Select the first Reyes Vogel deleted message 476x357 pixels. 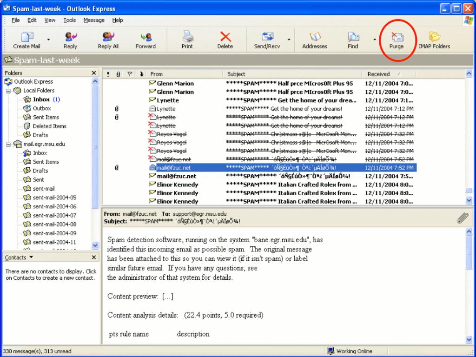(259, 134)
